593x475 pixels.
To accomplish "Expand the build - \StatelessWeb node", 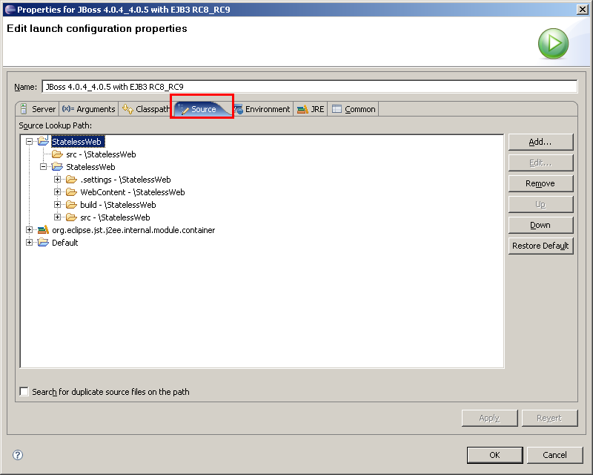I will 58,205.
